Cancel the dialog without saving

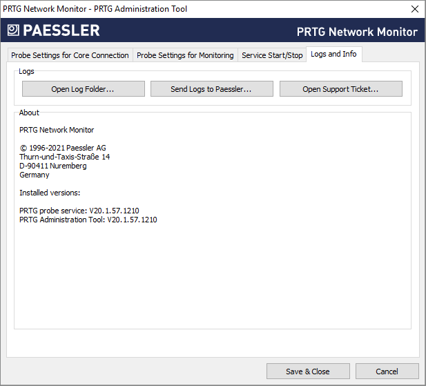(387, 371)
